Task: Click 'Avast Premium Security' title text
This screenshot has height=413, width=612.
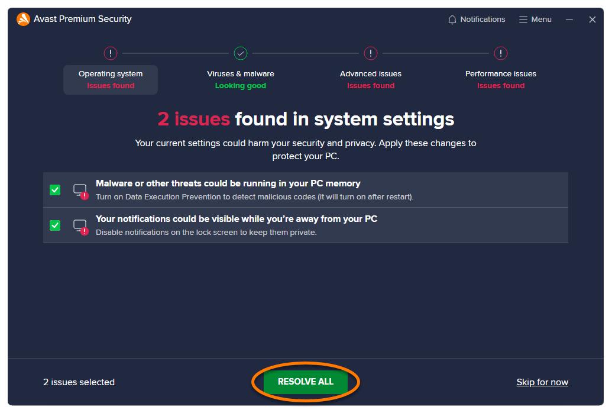Action: click(83, 19)
